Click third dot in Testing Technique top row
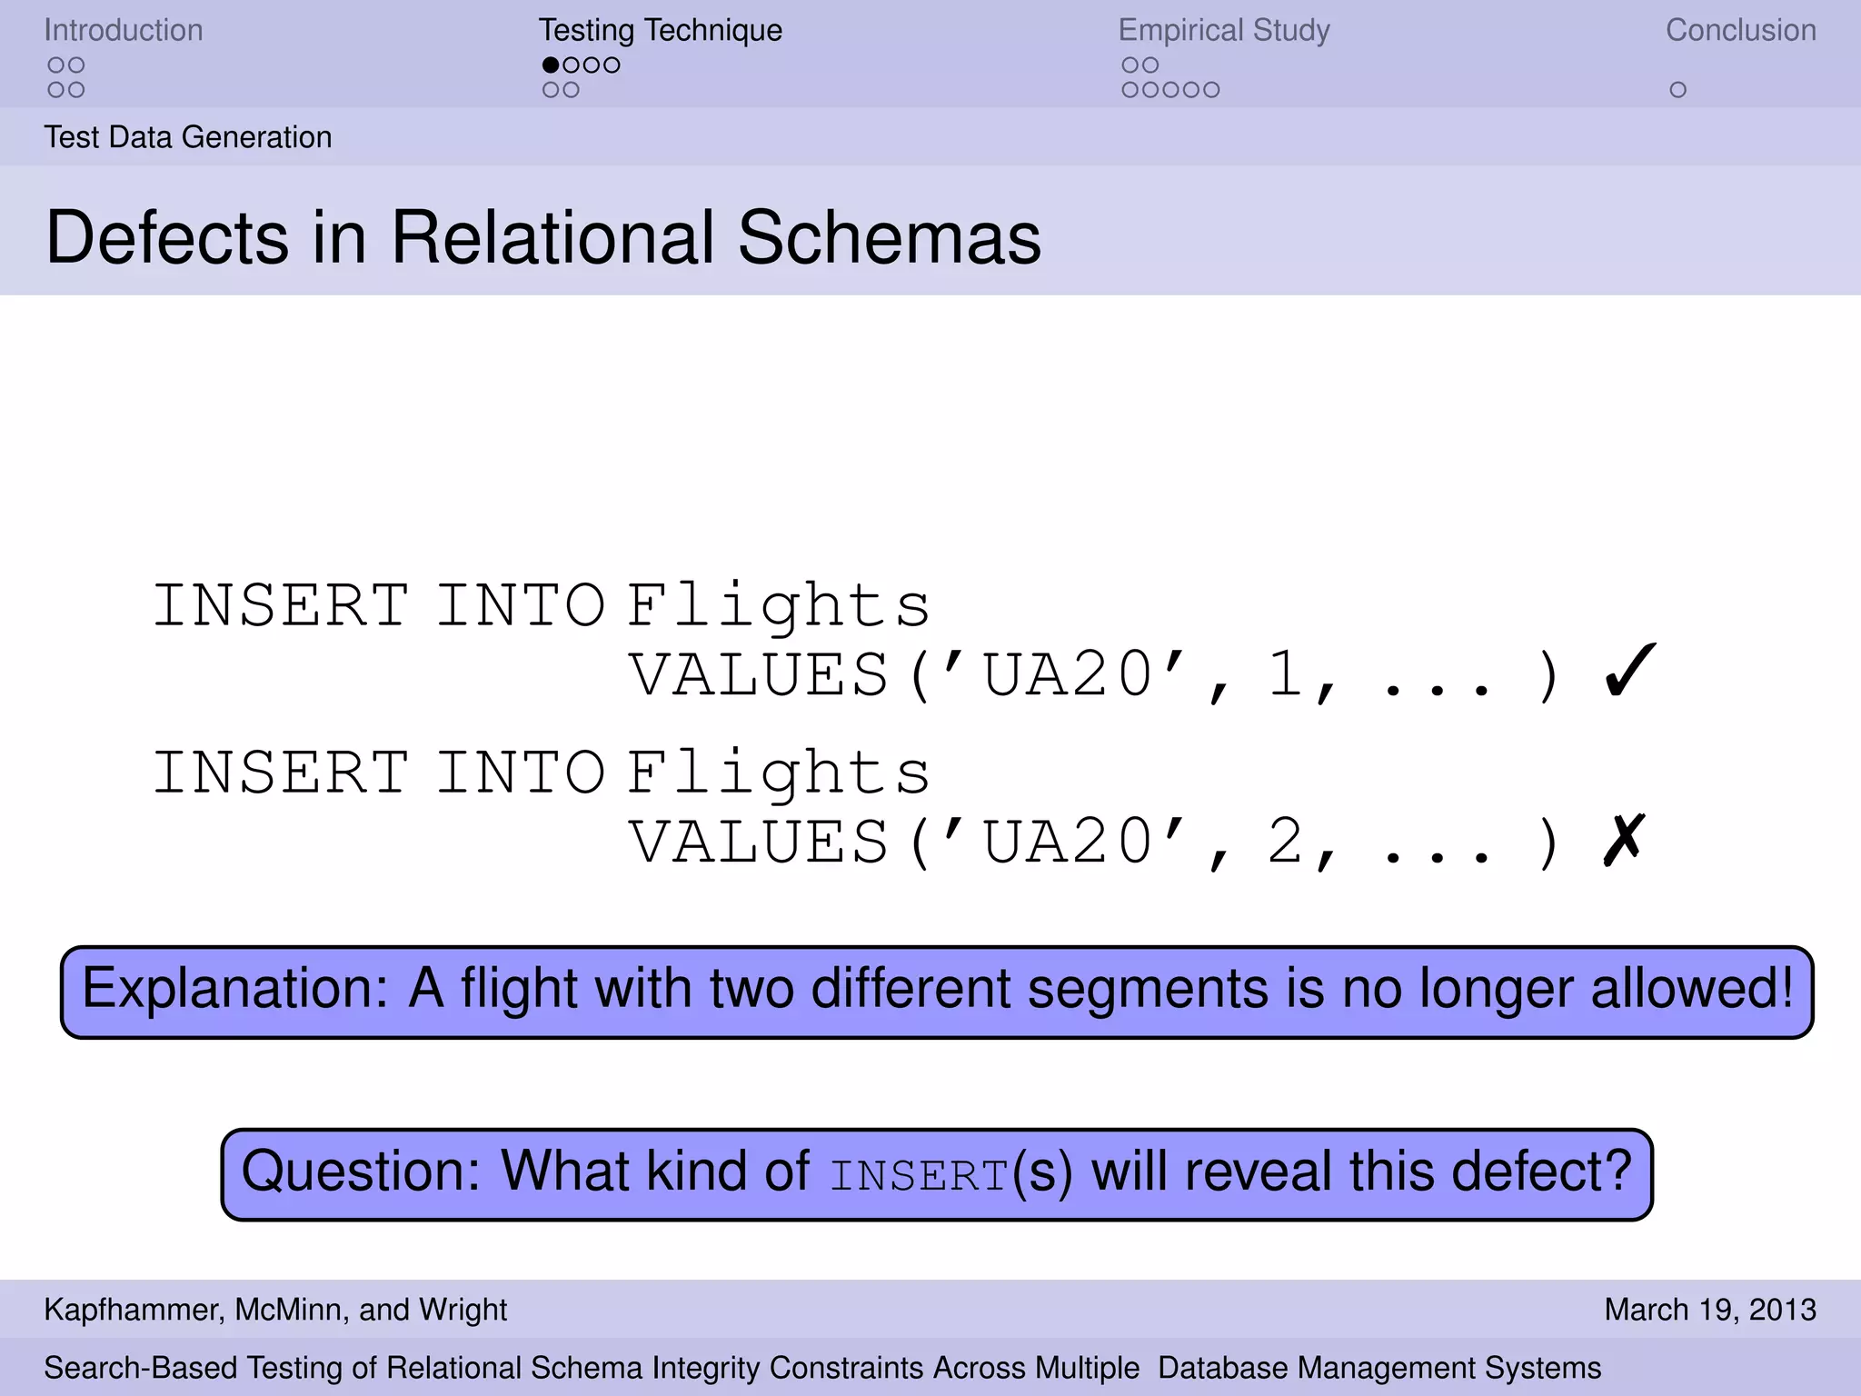Viewport: 1861px width, 1396px height. tap(592, 65)
